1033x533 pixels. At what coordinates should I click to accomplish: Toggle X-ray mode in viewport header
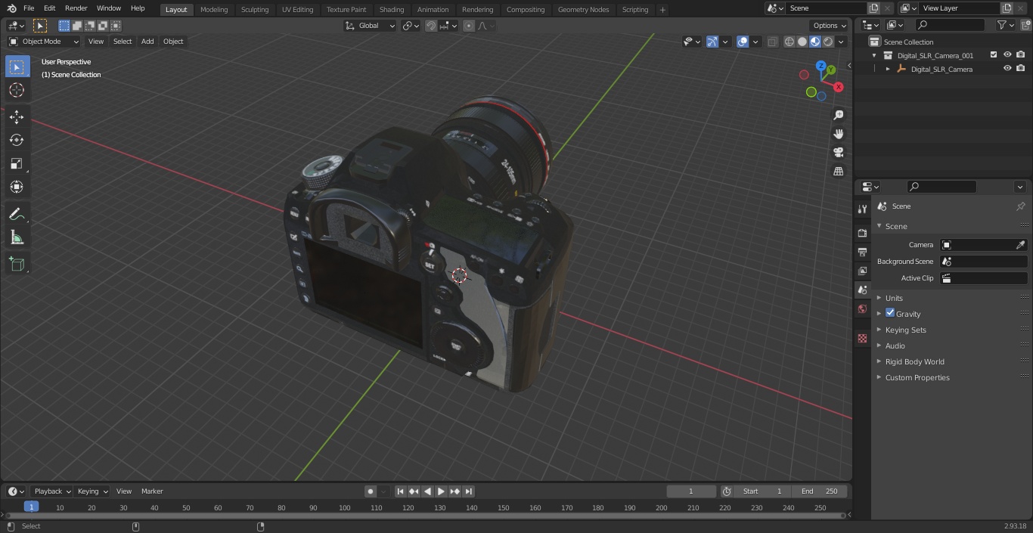coord(772,42)
